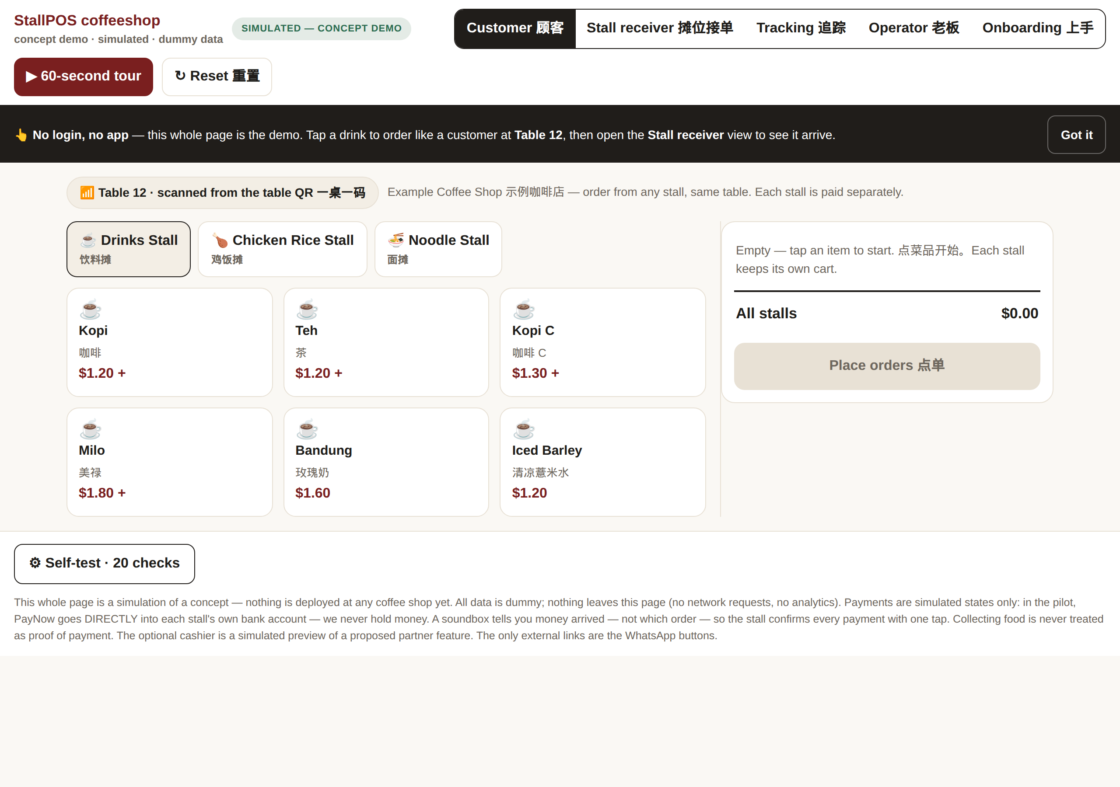Click the SIMULATED — CONCEPT DEMO badge
The height and width of the screenshot is (787, 1120).
pos(322,28)
